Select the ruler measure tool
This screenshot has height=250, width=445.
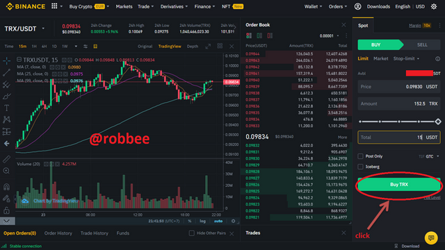6,159
